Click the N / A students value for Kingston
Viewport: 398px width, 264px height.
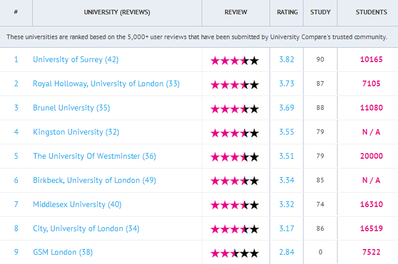tap(372, 132)
